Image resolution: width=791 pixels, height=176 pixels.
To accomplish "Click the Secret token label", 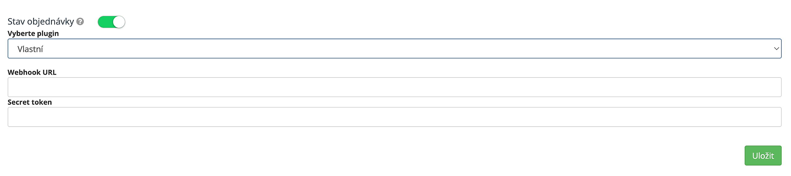I will (x=30, y=102).
